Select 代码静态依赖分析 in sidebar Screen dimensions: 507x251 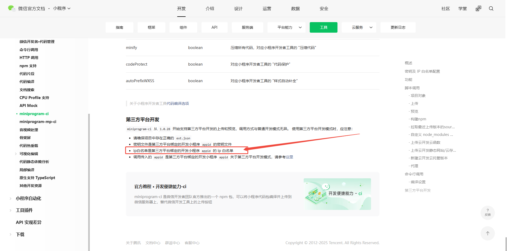(34, 162)
